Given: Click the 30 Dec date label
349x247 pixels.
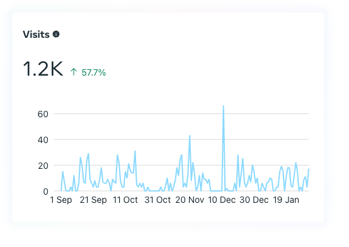Looking at the screenshot, I should point(254,200).
